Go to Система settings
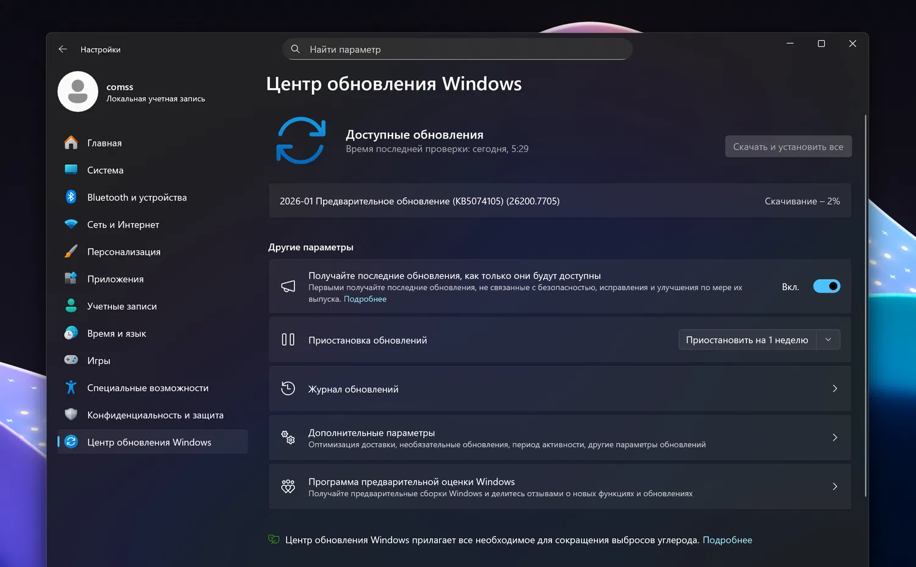 click(x=153, y=170)
